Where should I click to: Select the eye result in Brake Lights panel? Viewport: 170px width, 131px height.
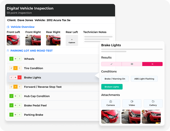point(132,64)
